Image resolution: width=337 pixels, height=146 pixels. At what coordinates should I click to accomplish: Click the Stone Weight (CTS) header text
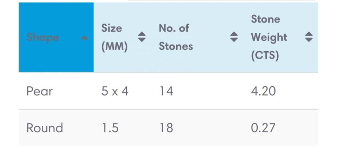click(269, 37)
